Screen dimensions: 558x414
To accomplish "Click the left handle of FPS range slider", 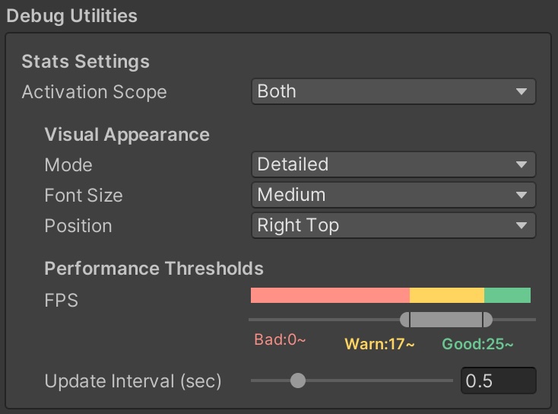I will pos(405,320).
